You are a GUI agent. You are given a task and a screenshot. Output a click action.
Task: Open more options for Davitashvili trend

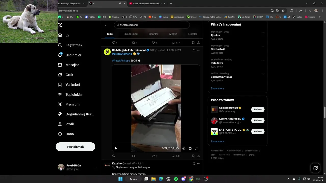click(263, 47)
